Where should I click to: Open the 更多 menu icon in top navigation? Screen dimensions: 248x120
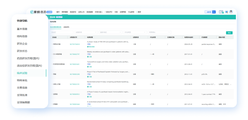[x=139, y=12]
